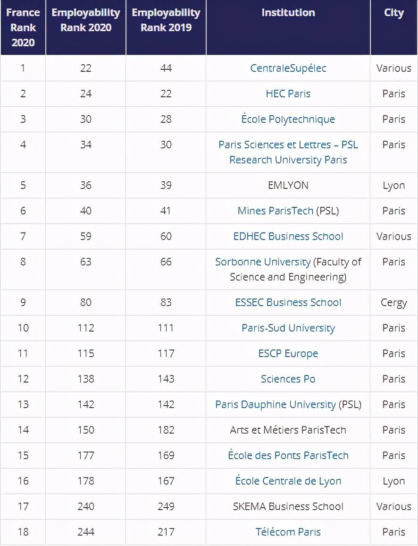Open EDHEC Business School link

tap(288, 236)
